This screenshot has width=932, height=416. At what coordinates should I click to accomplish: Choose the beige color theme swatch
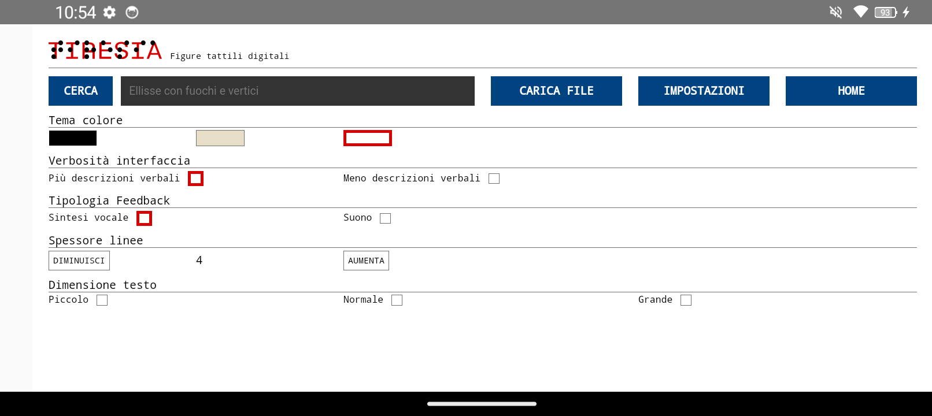click(x=220, y=138)
